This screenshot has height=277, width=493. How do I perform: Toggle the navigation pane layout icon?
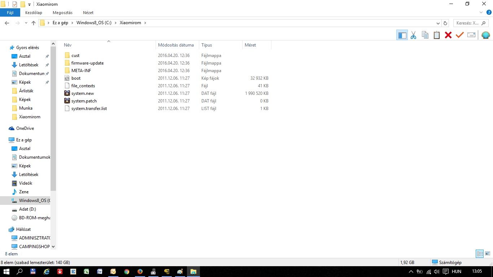[402, 35]
